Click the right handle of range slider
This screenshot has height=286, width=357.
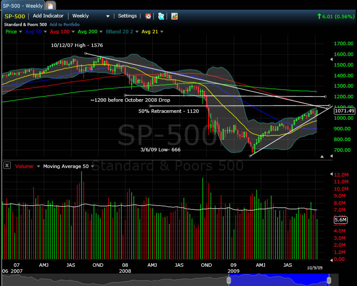tap(329, 280)
